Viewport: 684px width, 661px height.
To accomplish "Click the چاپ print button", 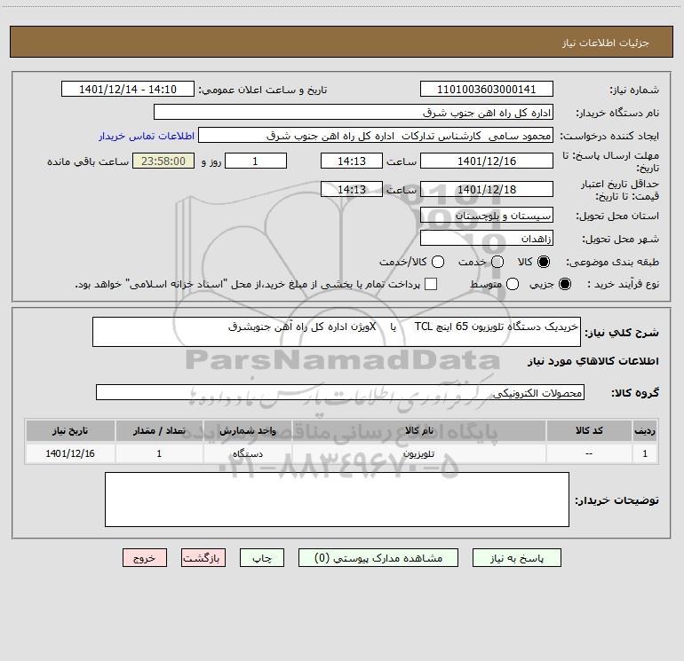I will point(262,558).
